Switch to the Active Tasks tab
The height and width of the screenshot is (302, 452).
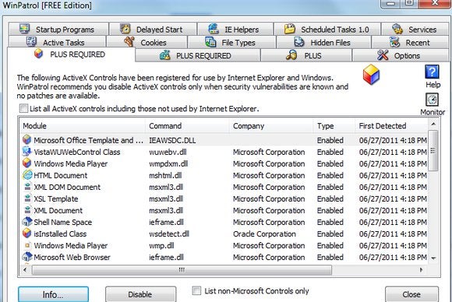pos(57,42)
